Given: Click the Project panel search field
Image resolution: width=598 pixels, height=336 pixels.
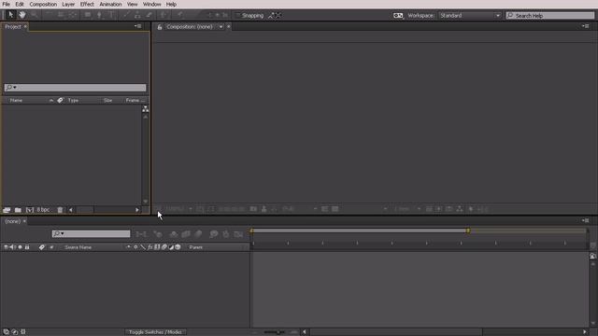Looking at the screenshot, I should click(75, 87).
